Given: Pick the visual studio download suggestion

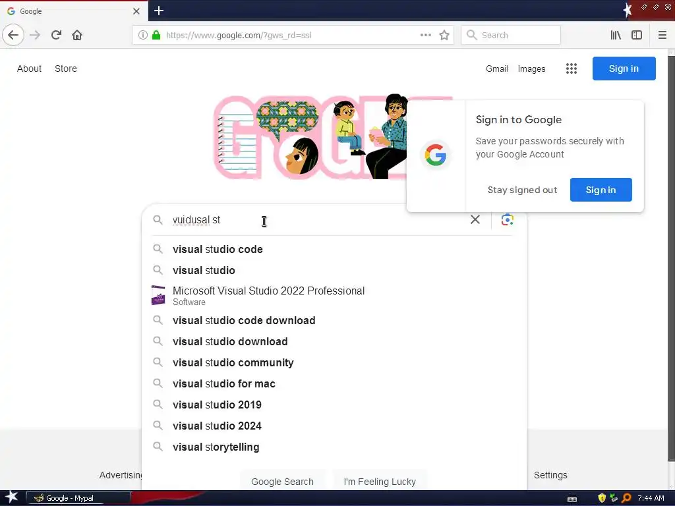Looking at the screenshot, I should (334, 342).
